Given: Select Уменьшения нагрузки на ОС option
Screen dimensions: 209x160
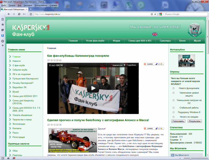Looking at the screenshot, I should (x=174, y=100).
